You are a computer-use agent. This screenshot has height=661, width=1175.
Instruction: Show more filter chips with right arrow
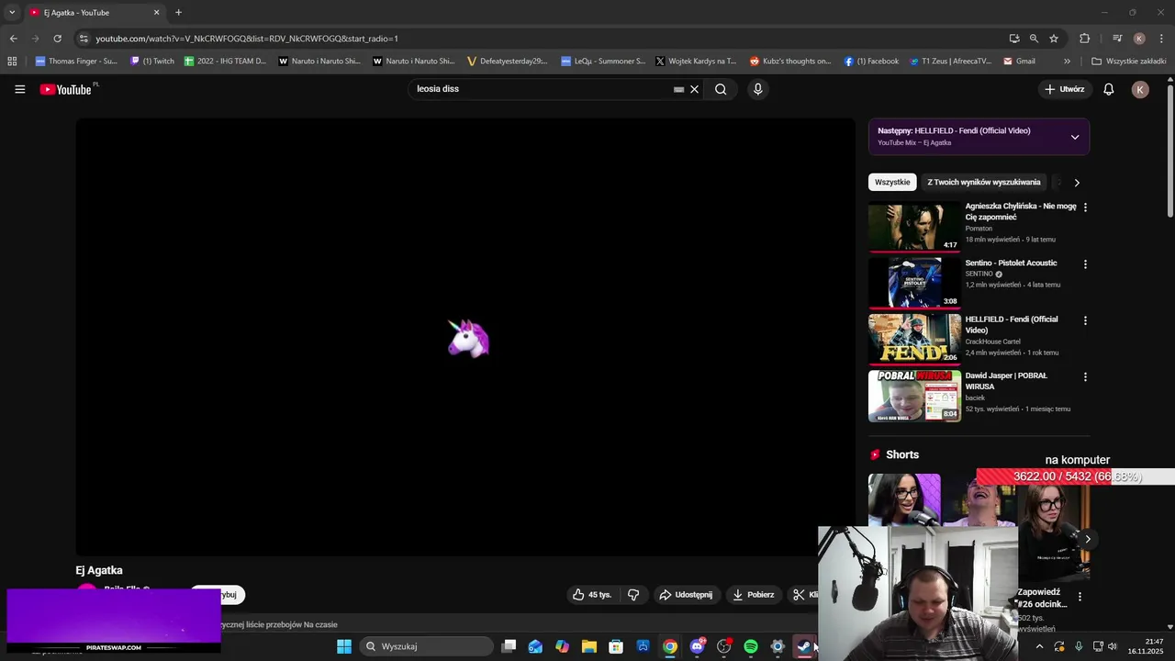1077,182
